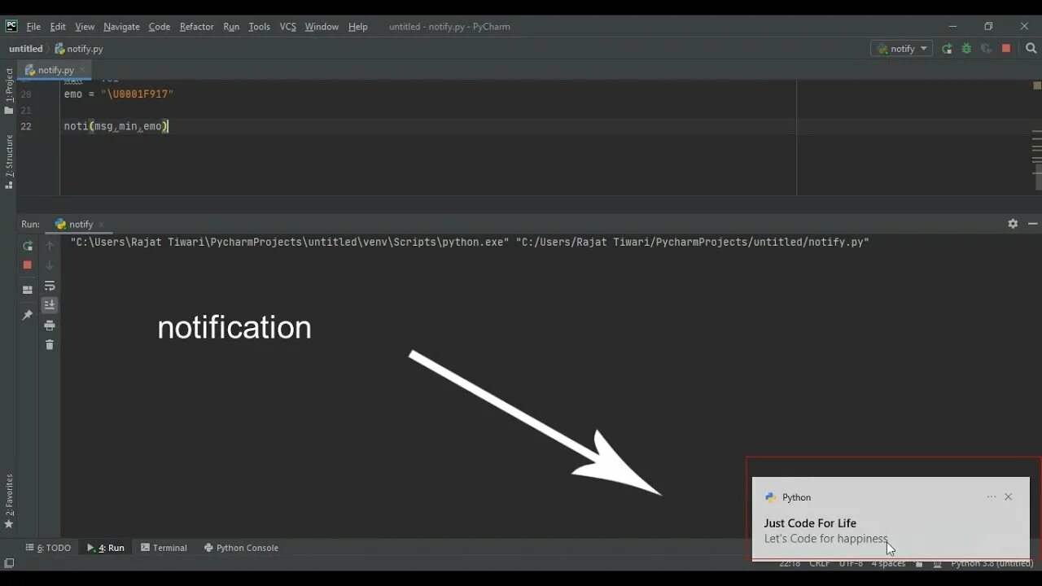Click line number 22 in the gutter

point(26,126)
